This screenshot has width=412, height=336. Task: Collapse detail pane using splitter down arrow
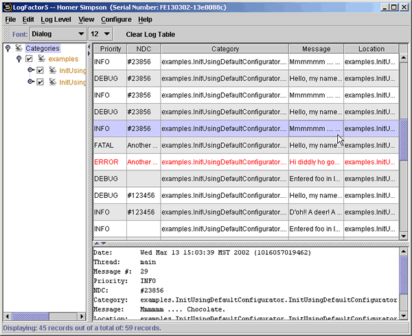(103, 243)
